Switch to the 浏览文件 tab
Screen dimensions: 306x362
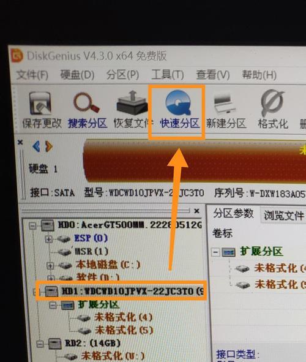pos(283,215)
